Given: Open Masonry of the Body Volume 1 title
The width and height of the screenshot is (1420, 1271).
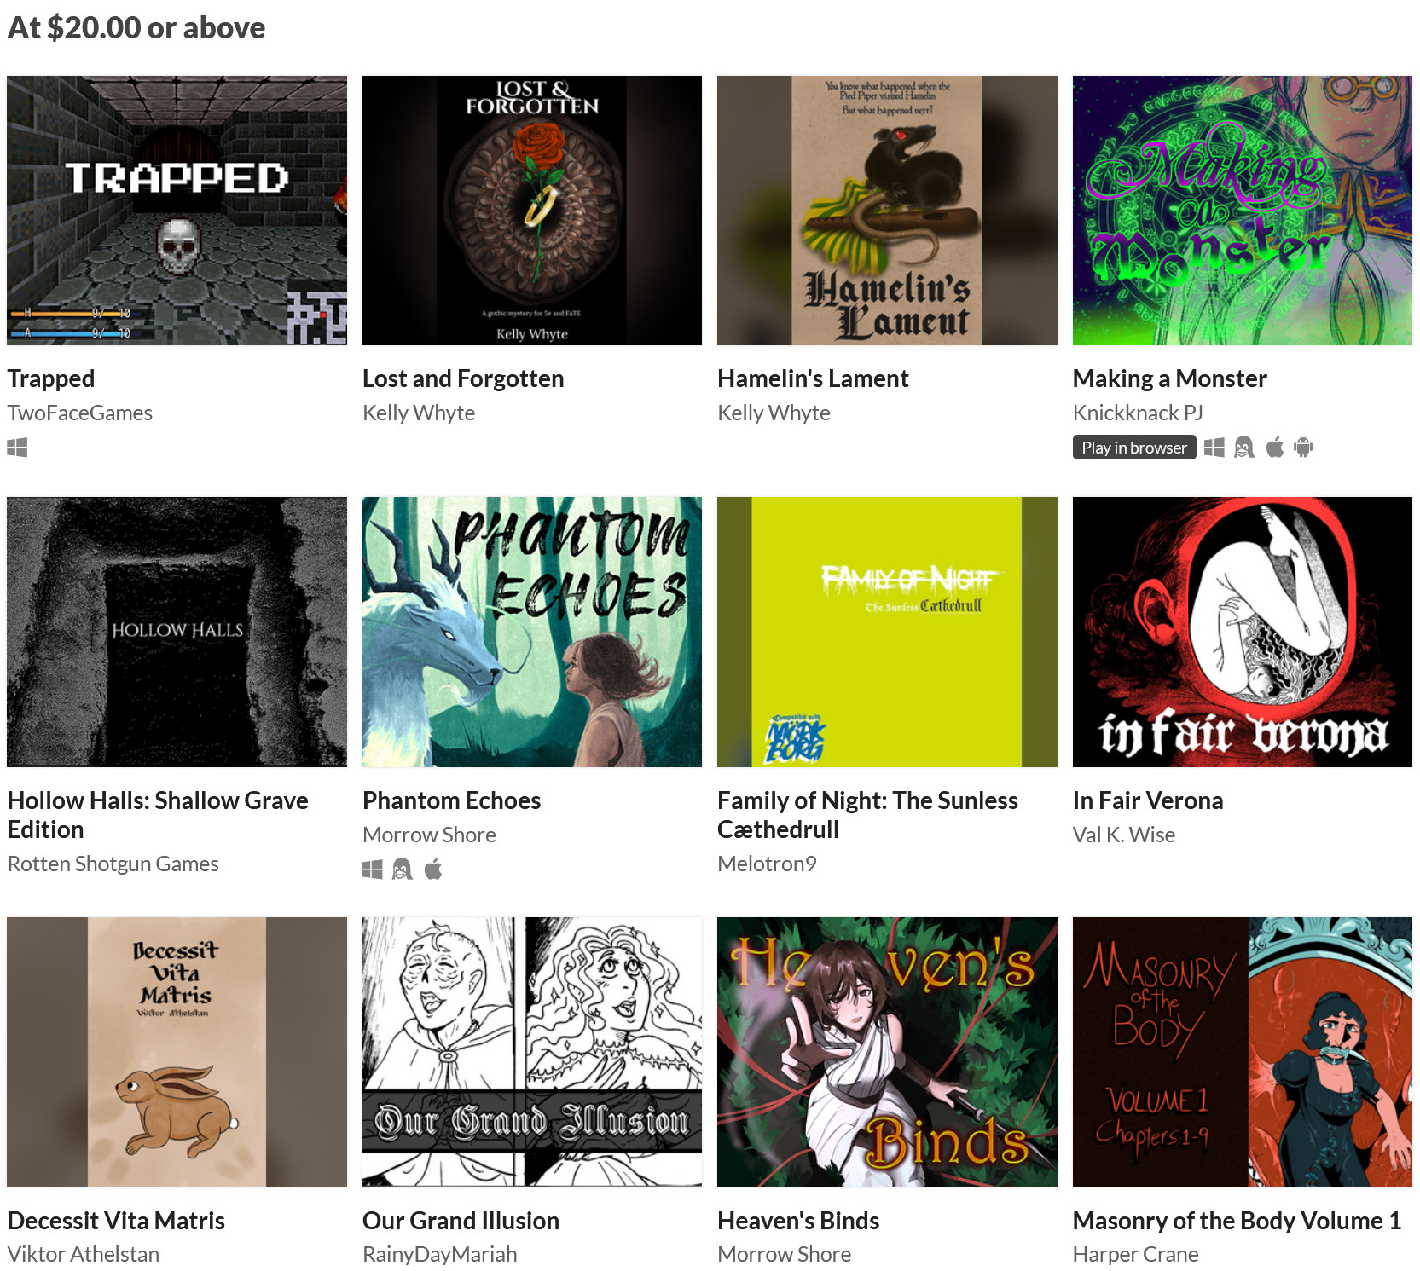Looking at the screenshot, I should 1237,1221.
